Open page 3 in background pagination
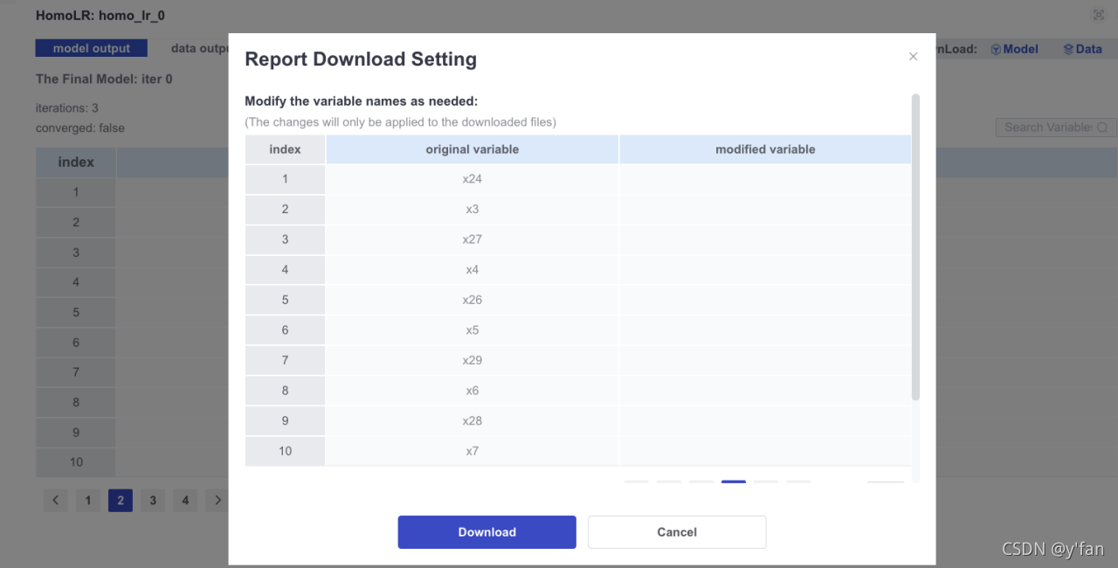Screen dimensions: 1118x568 tap(153, 501)
